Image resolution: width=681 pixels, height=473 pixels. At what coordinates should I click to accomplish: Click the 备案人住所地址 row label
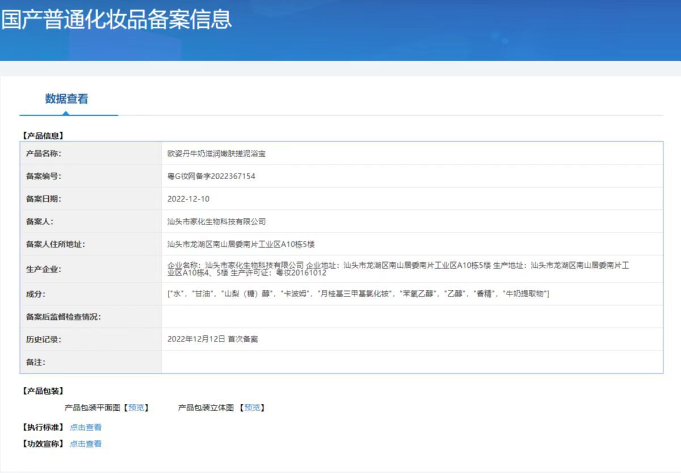(x=56, y=244)
